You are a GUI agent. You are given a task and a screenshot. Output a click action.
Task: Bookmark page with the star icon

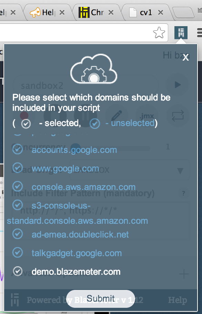(x=159, y=33)
